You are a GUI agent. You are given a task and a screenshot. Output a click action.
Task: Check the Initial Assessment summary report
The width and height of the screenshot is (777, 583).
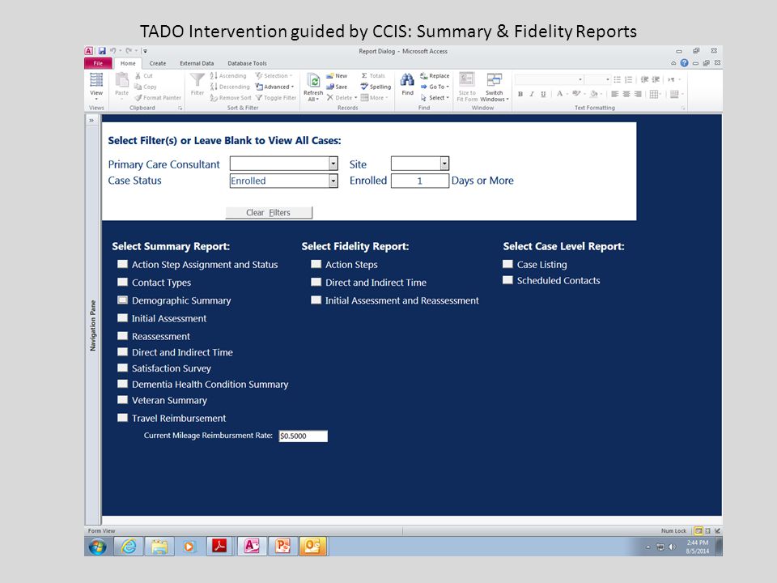coord(122,317)
